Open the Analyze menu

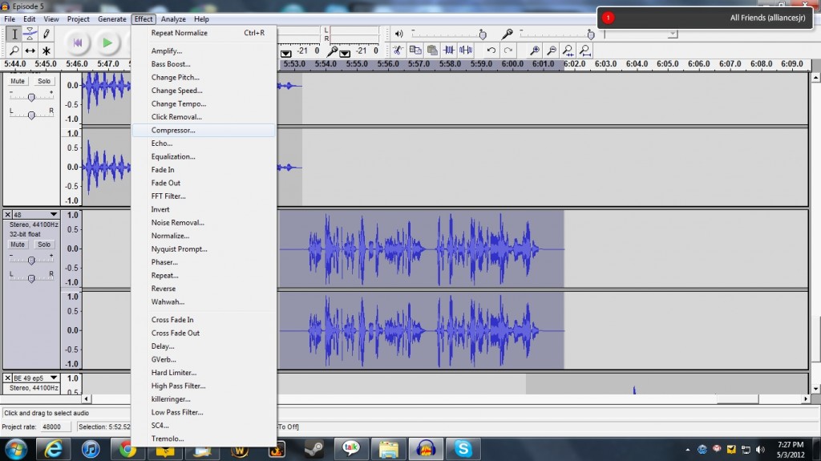[173, 19]
